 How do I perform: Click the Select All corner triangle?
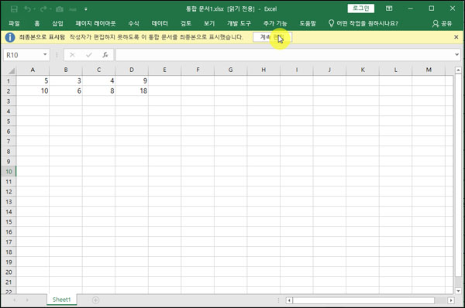coord(12,70)
